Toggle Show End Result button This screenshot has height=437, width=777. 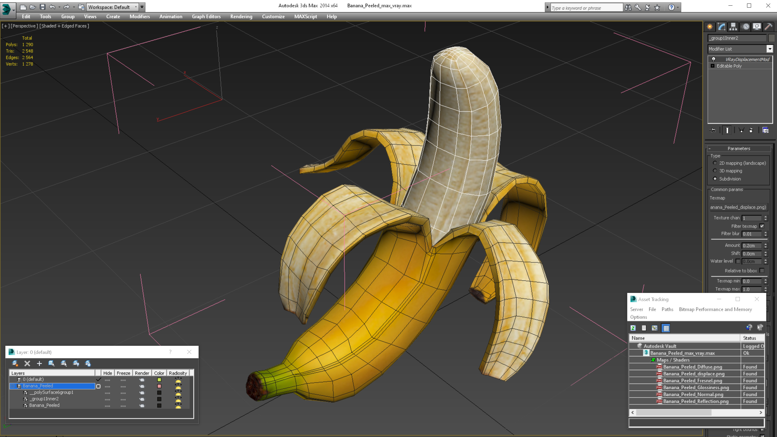727,130
